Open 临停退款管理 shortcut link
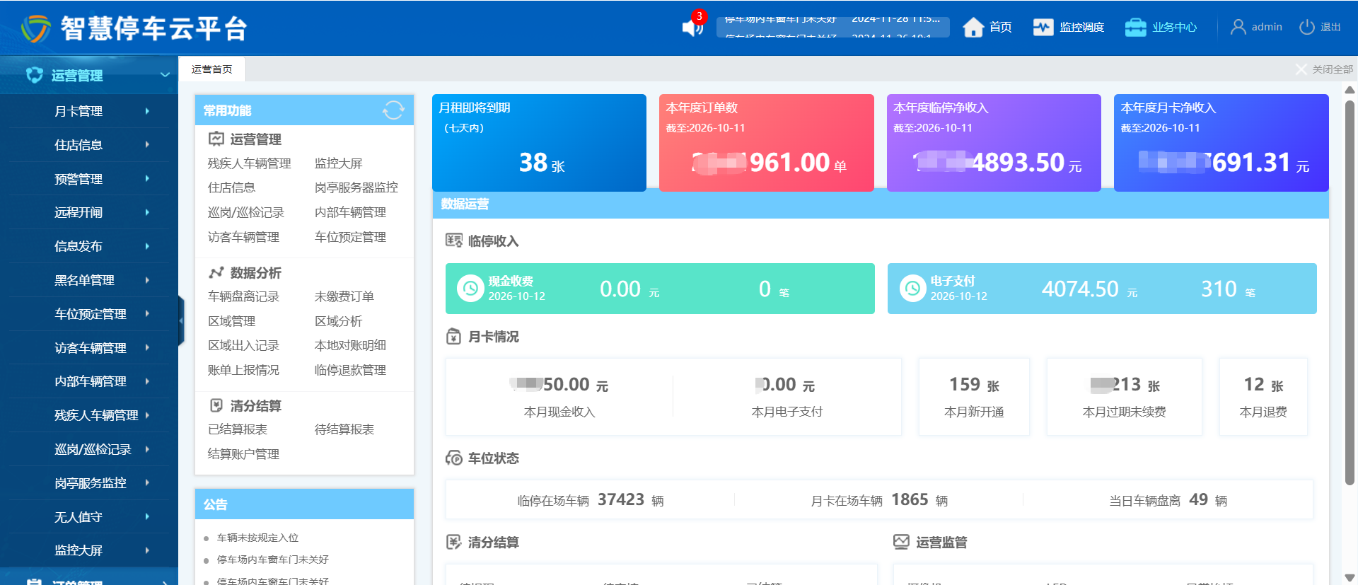 pyautogui.click(x=350, y=370)
